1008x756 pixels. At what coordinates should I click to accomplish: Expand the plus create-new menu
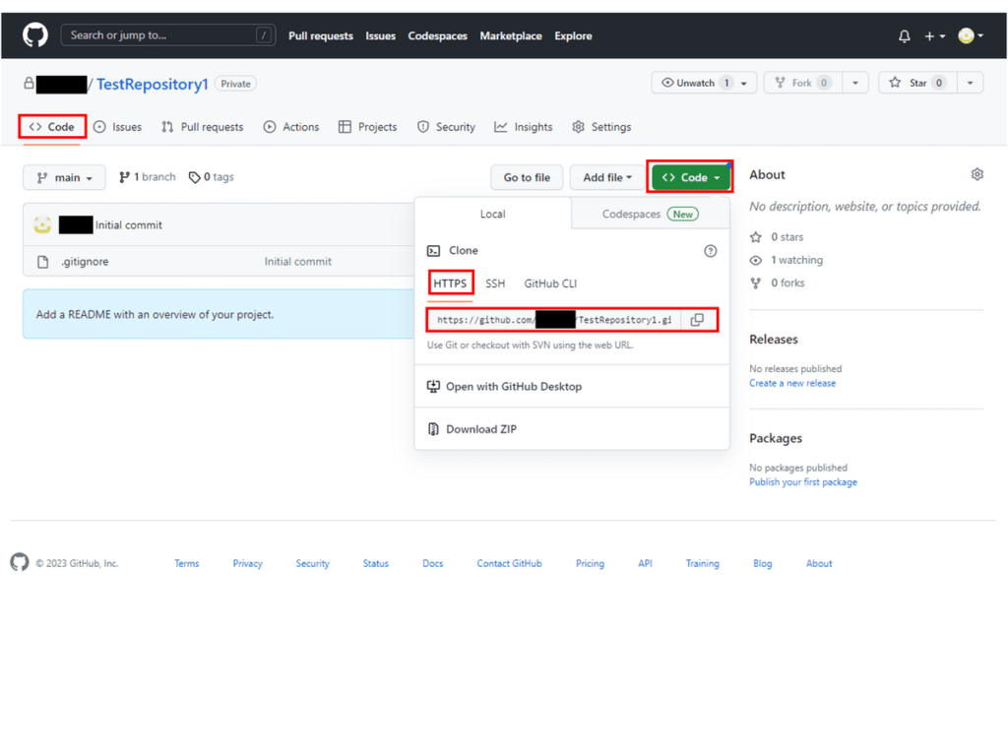tap(934, 36)
